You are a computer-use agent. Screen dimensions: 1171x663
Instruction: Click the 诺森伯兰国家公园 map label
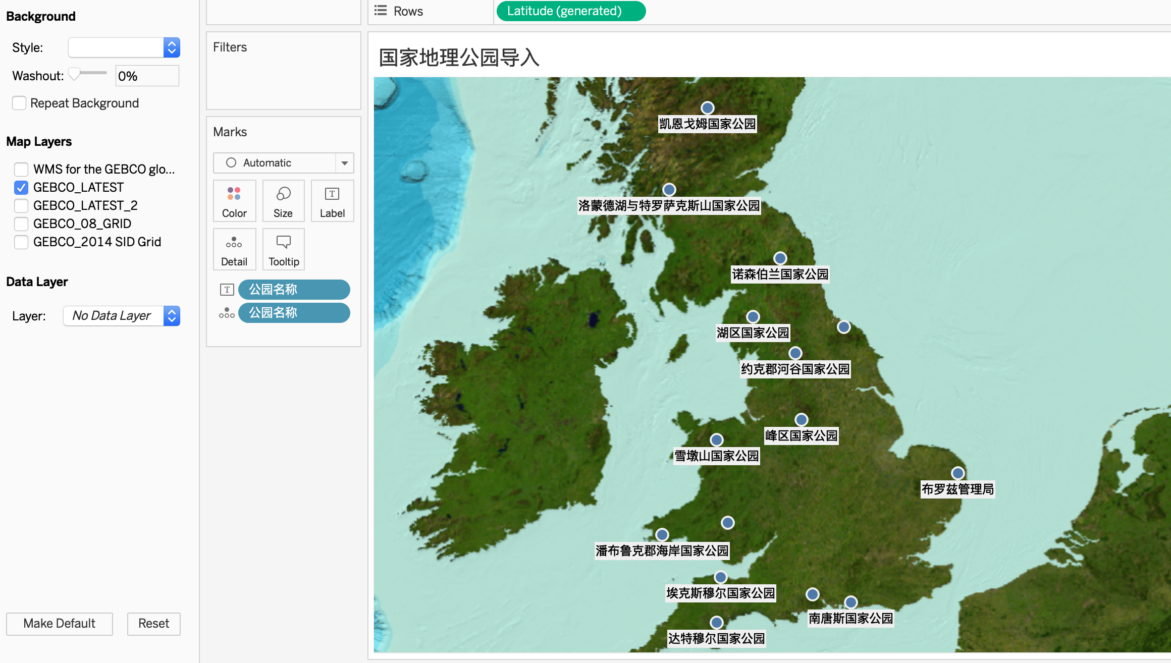(780, 274)
